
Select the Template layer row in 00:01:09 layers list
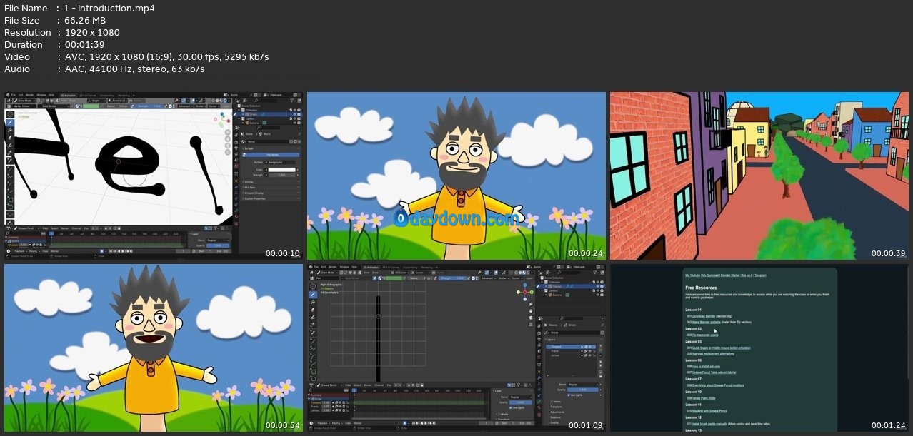570,346
